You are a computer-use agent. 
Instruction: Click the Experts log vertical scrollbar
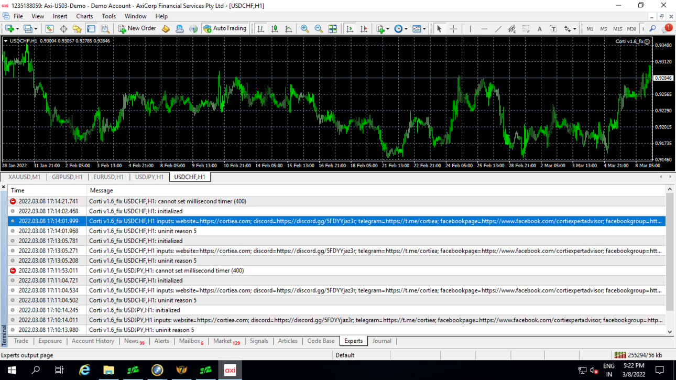pyautogui.click(x=670, y=260)
